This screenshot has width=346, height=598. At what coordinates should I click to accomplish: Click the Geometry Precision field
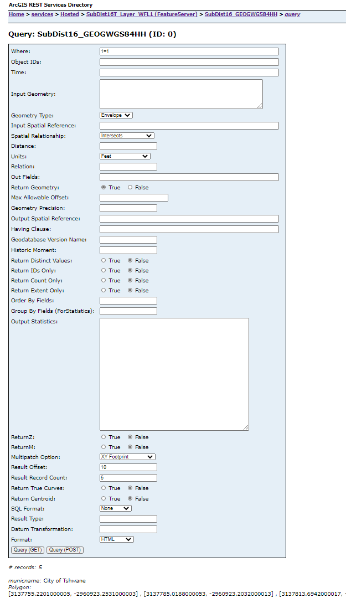point(128,208)
